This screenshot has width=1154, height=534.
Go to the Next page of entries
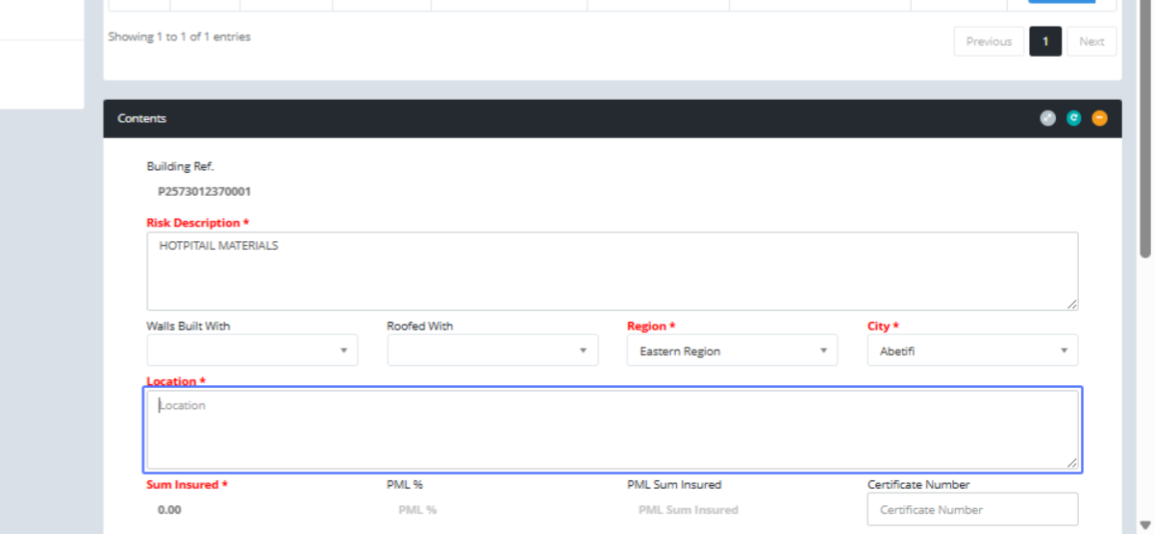[x=1091, y=41]
